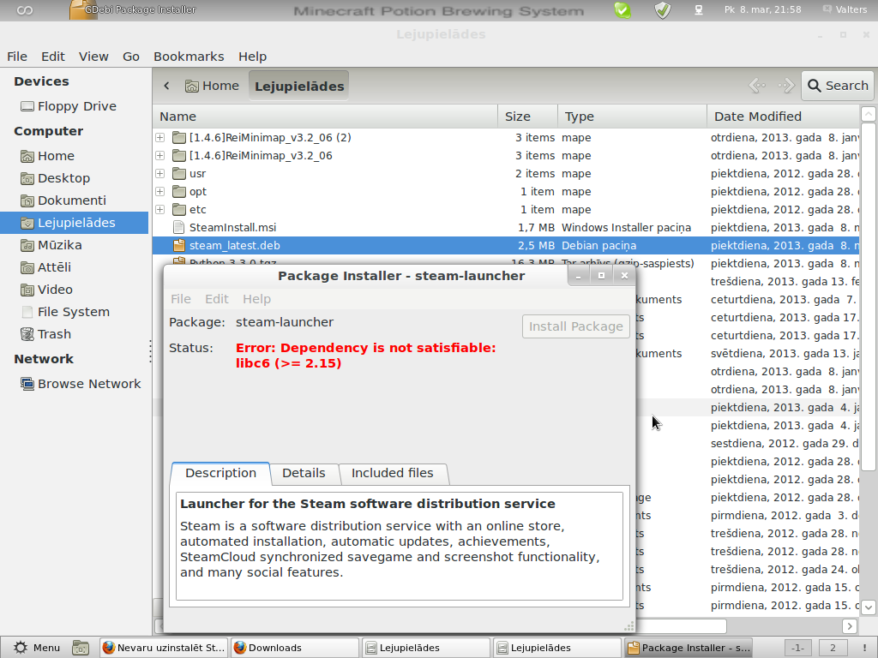The height and width of the screenshot is (658, 878).
Task: Sort by Date Modified column header
Action: [783, 117]
